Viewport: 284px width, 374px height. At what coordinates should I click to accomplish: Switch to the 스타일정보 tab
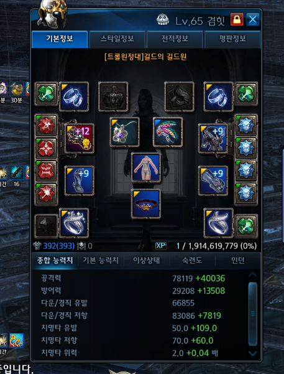(117, 39)
